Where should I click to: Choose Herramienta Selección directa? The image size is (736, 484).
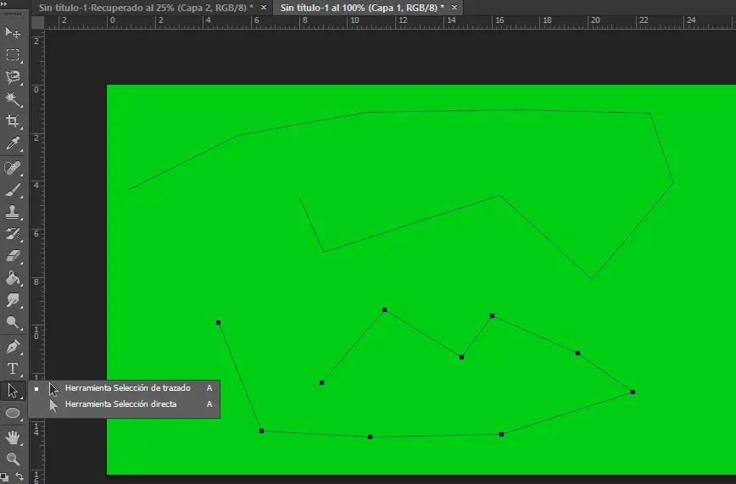[125, 404]
